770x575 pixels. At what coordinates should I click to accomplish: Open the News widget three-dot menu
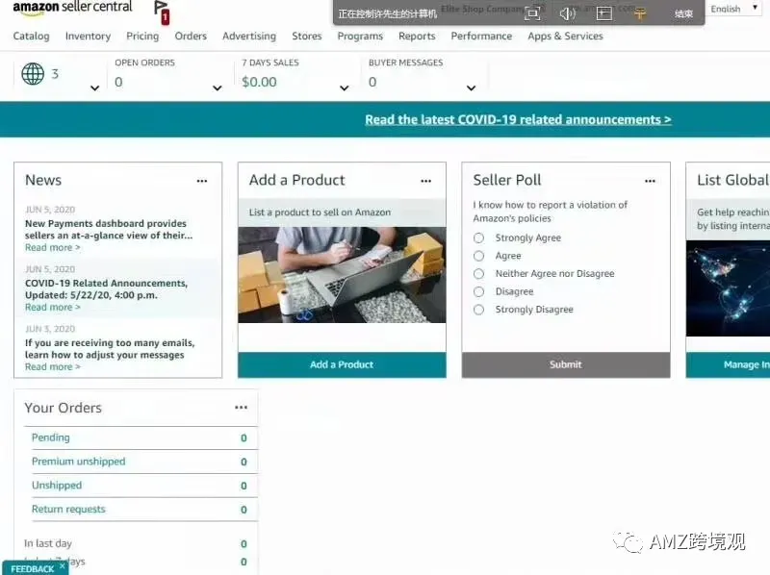202,181
